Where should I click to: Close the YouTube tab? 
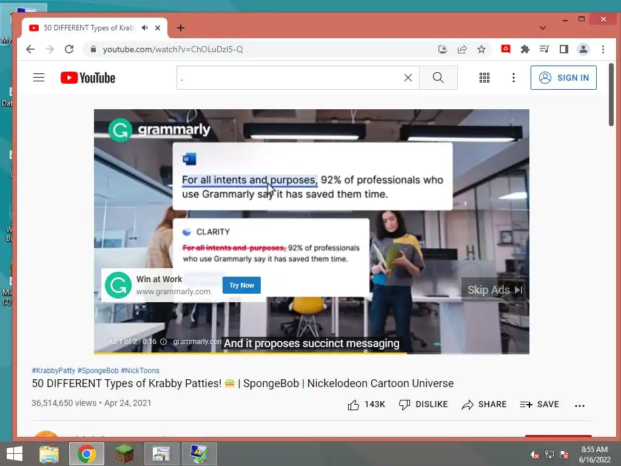[x=158, y=28]
